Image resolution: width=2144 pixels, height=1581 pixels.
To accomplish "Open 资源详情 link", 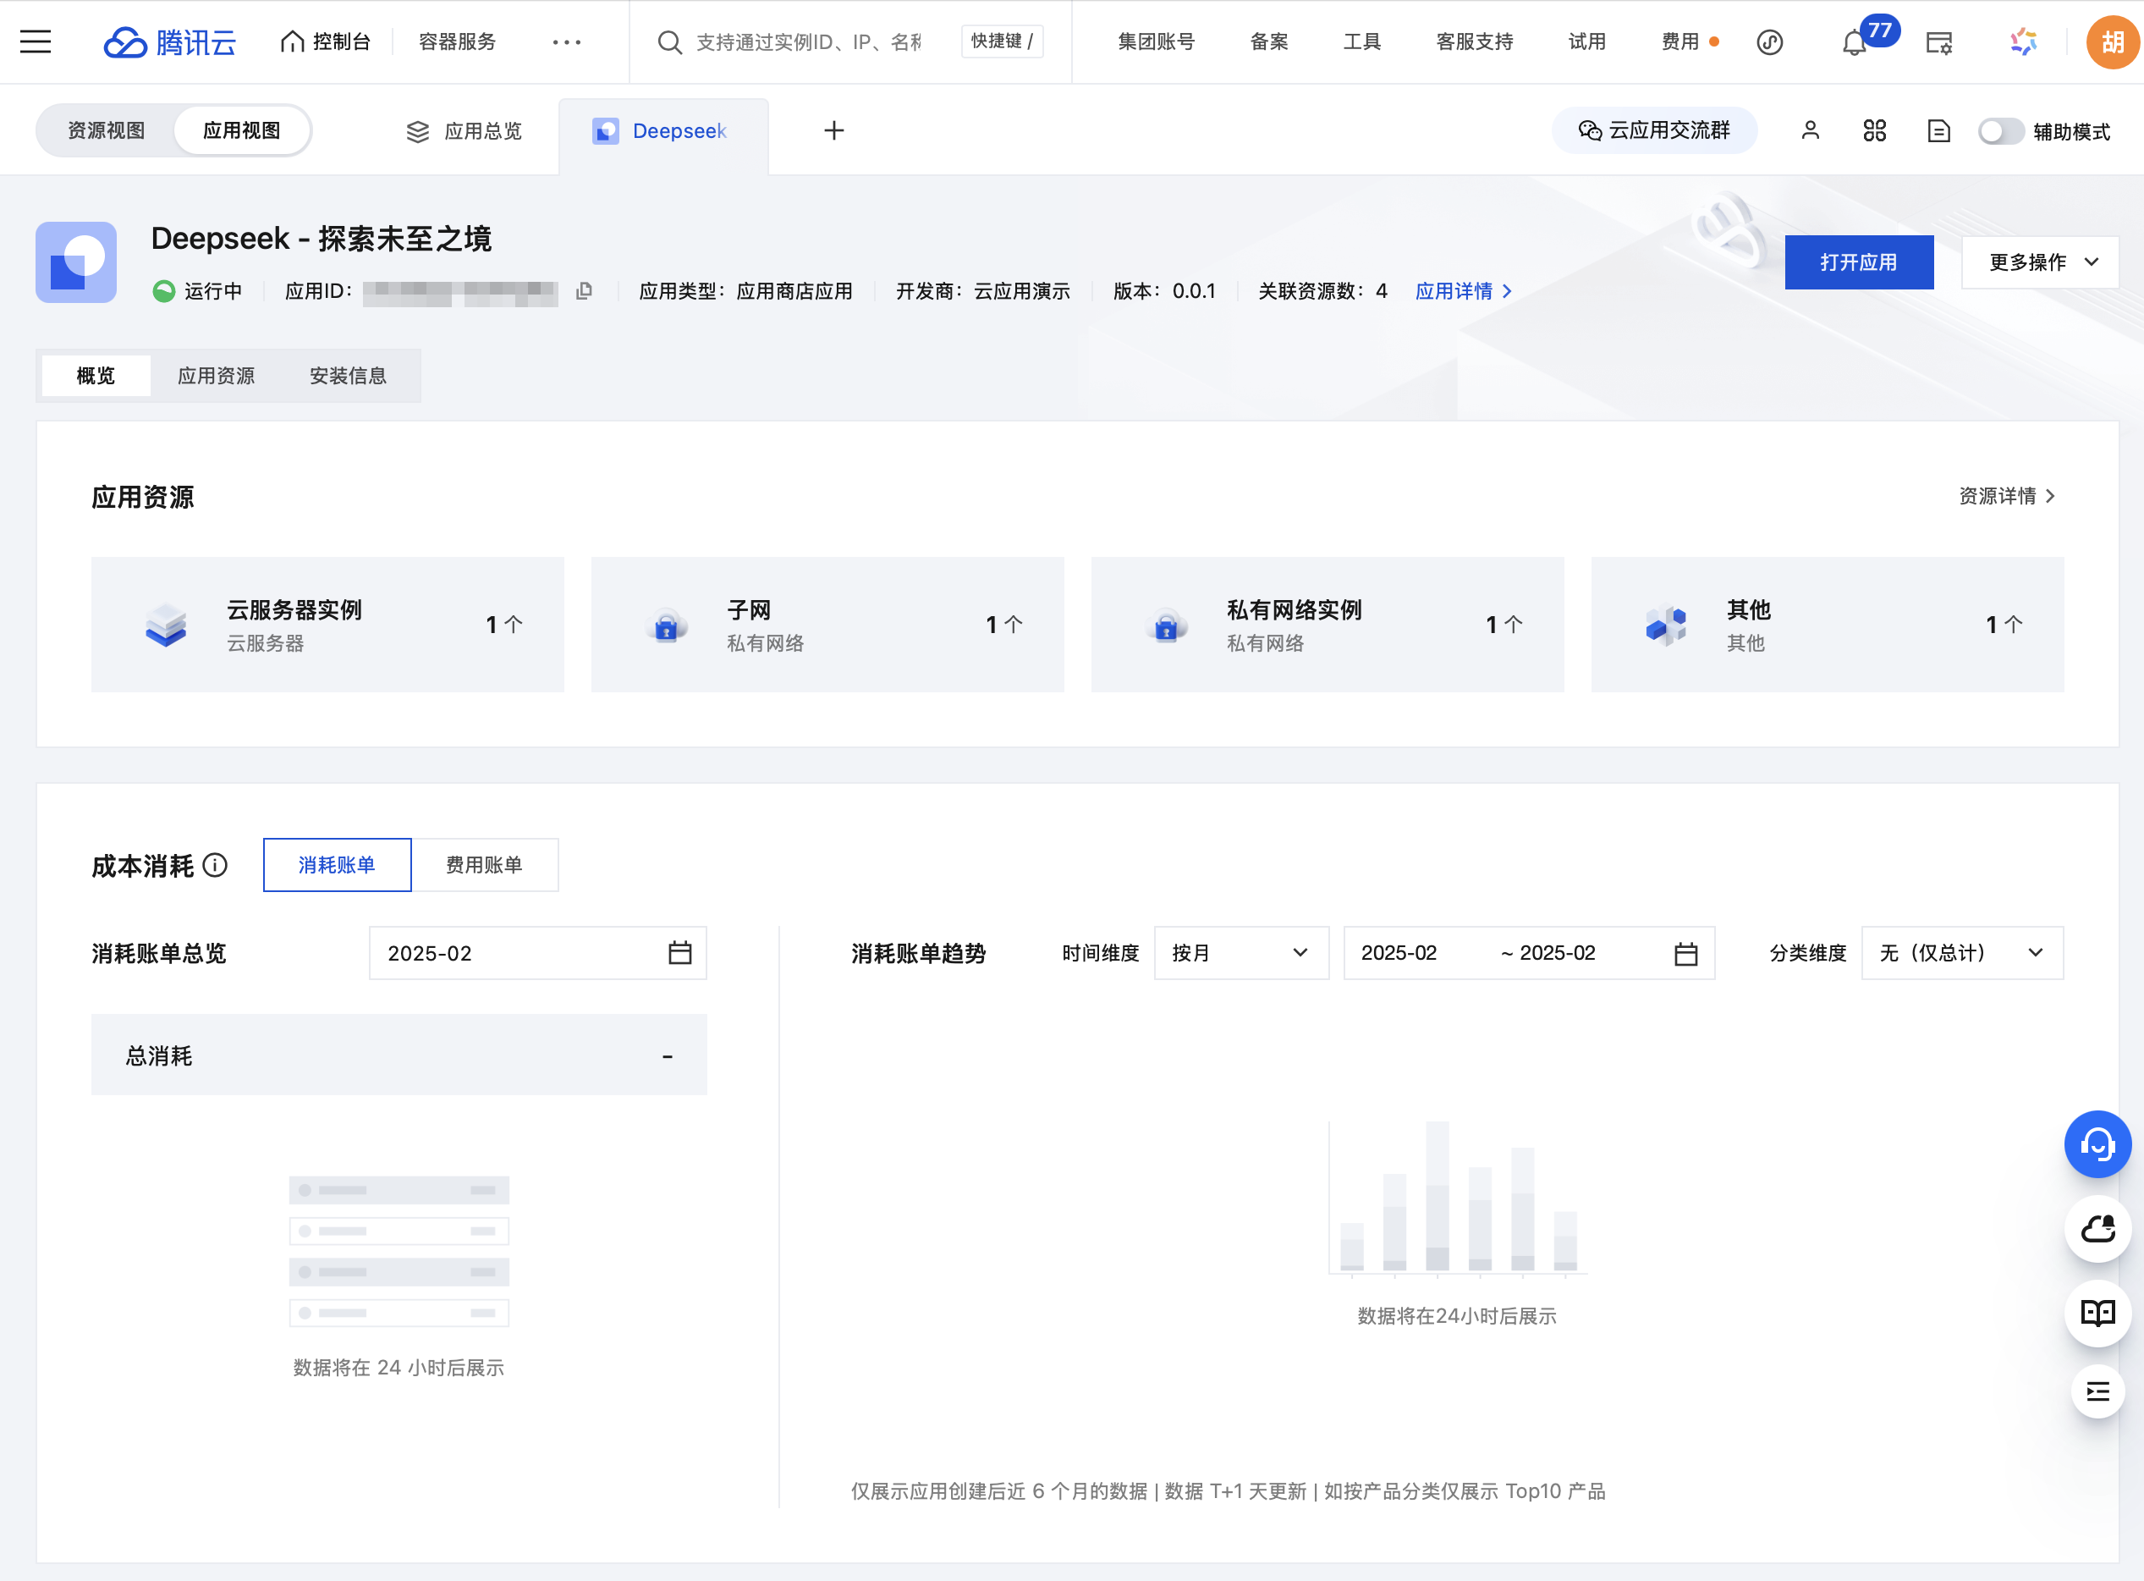I will click(x=2007, y=496).
